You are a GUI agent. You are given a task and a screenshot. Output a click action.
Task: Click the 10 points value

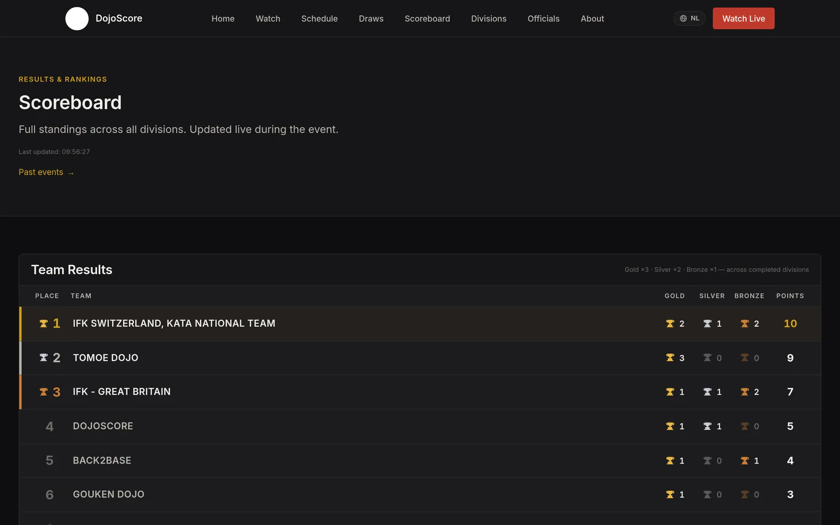(x=790, y=323)
